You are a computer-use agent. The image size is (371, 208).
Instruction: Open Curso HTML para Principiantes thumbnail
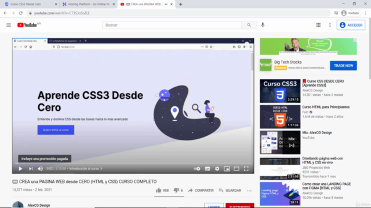280,117
